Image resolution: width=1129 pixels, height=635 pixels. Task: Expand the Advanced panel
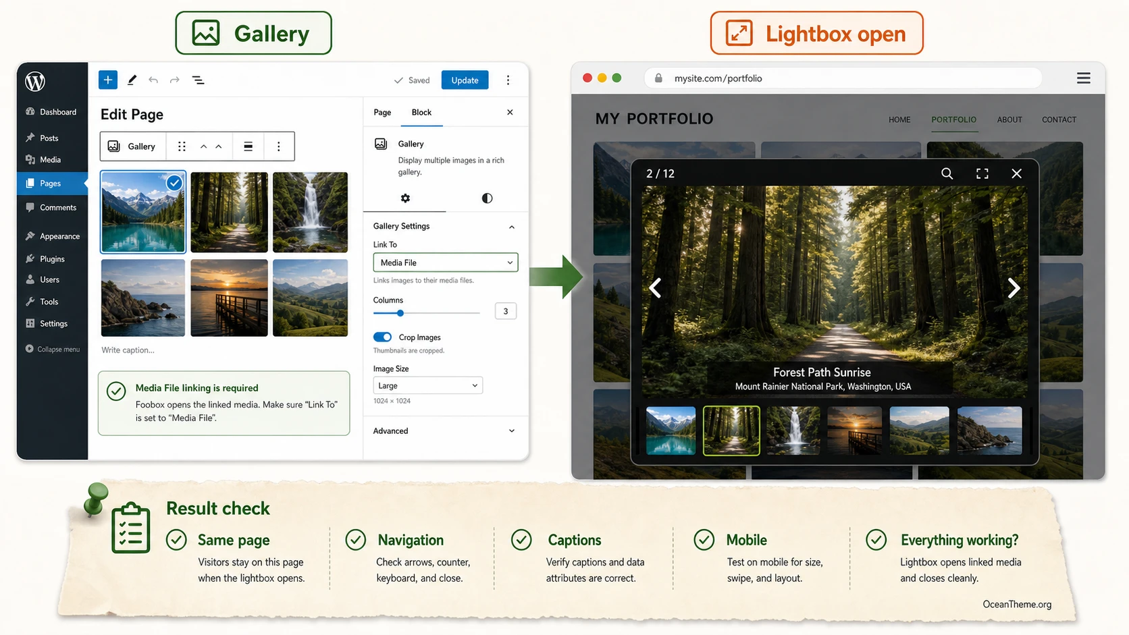coord(446,431)
